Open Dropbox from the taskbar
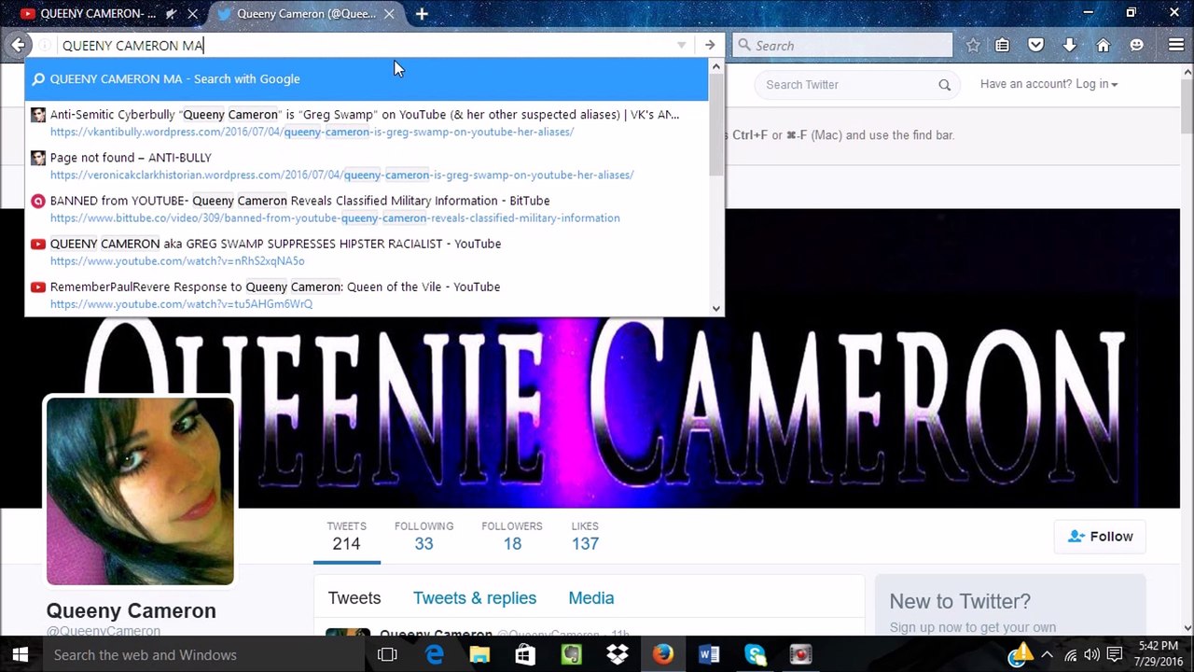1194x672 pixels. 617,655
